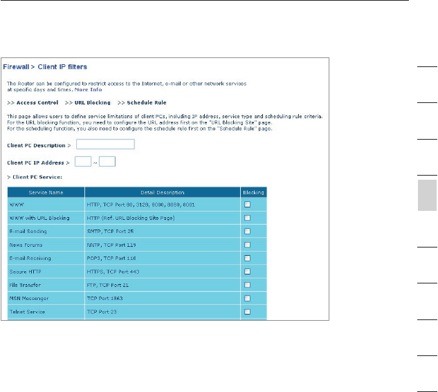Select the 'HTTPS, TCP Port 443' description
Viewport: 438px width, 392px height.
113,272
